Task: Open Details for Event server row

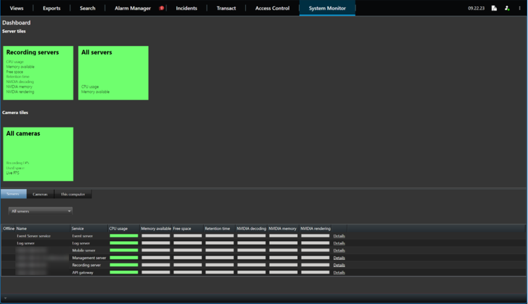Action: coord(339,236)
